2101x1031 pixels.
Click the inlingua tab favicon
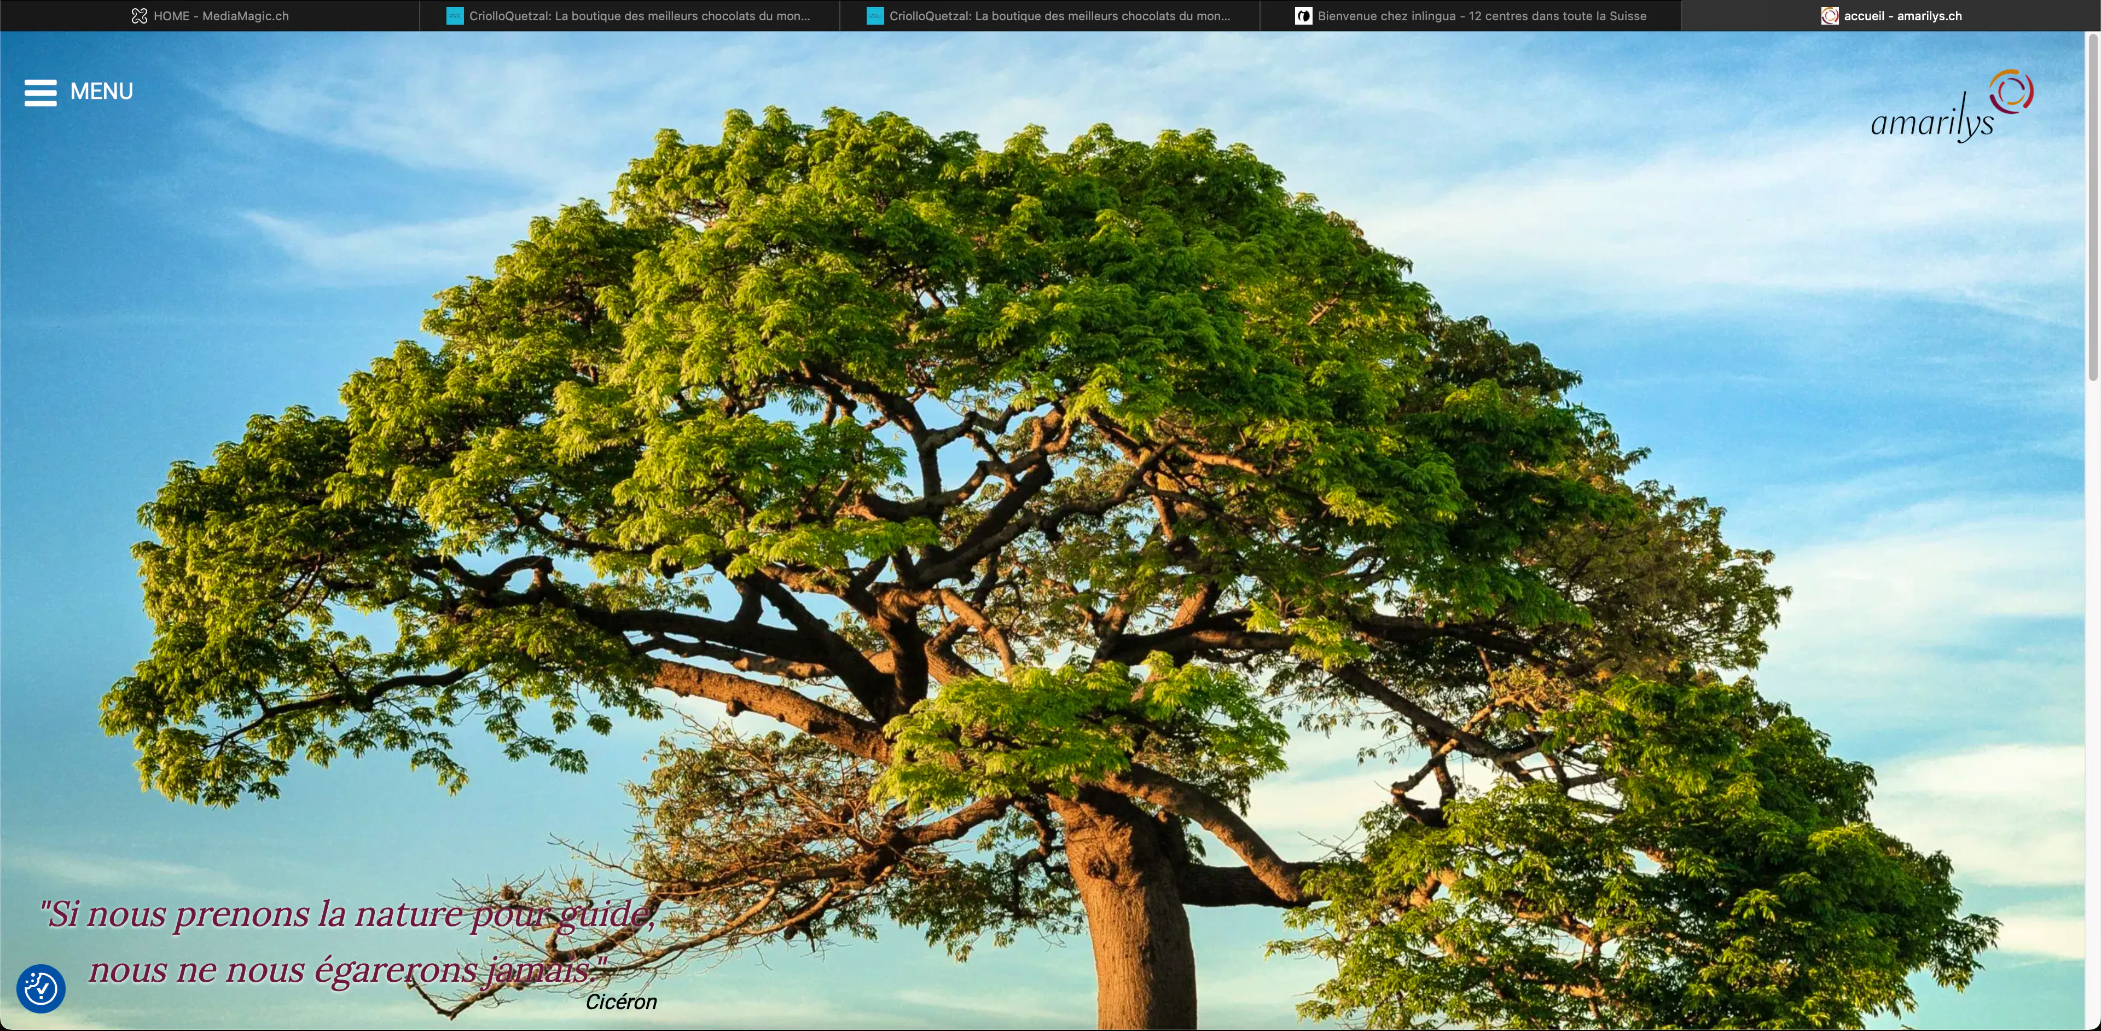1303,15
